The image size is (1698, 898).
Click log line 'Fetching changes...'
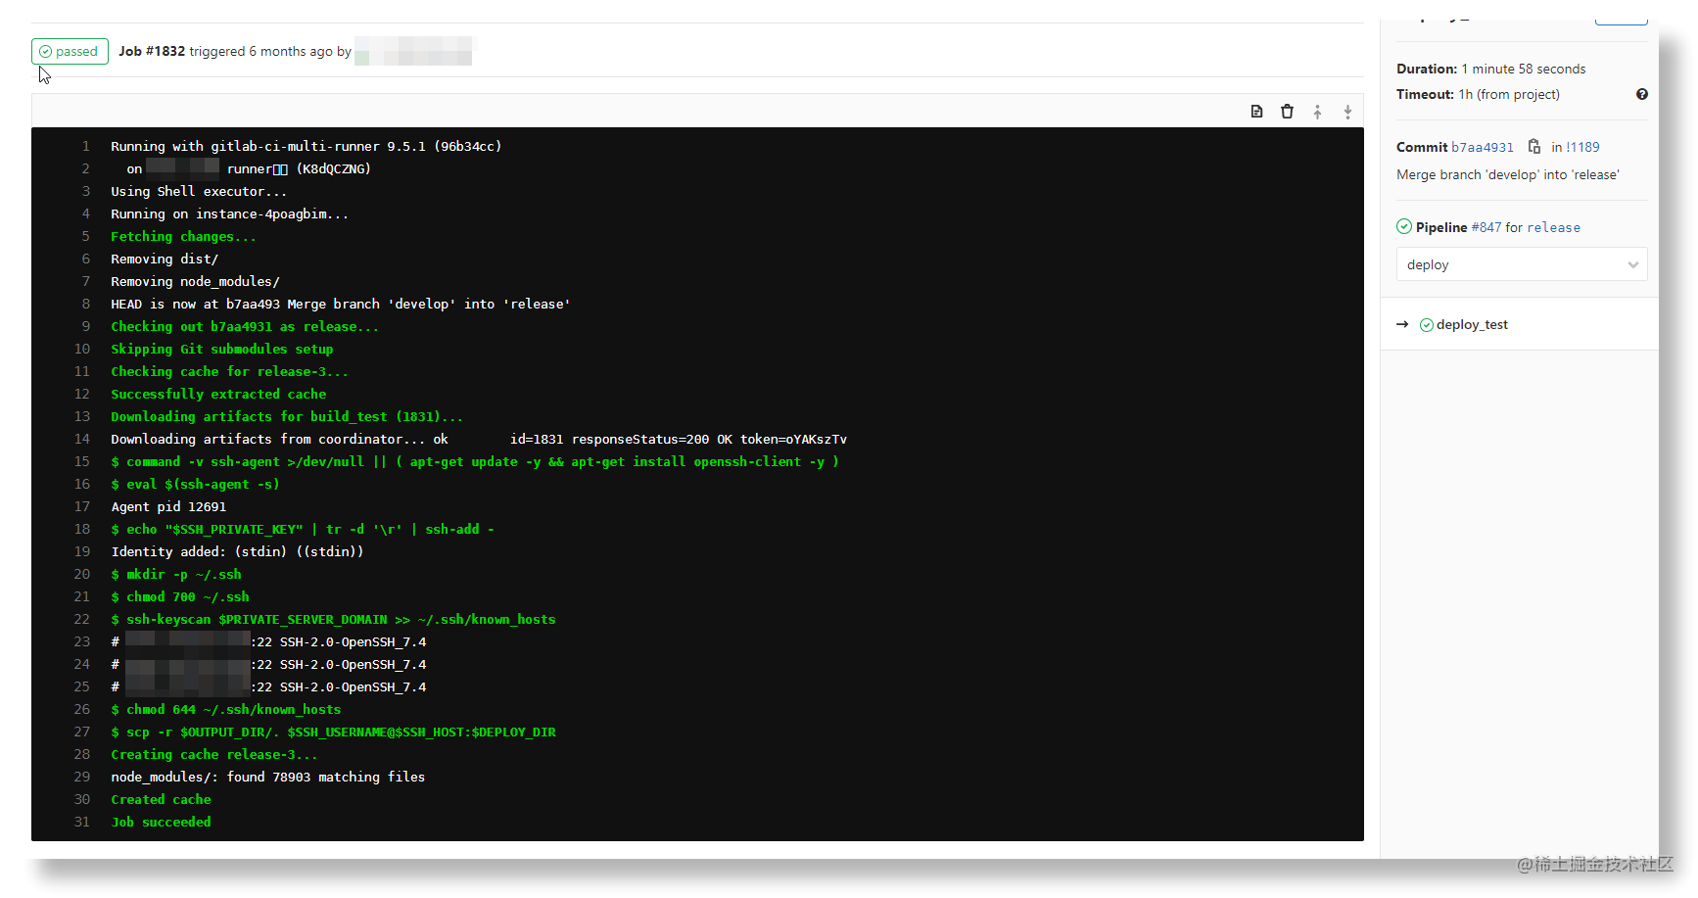click(183, 236)
